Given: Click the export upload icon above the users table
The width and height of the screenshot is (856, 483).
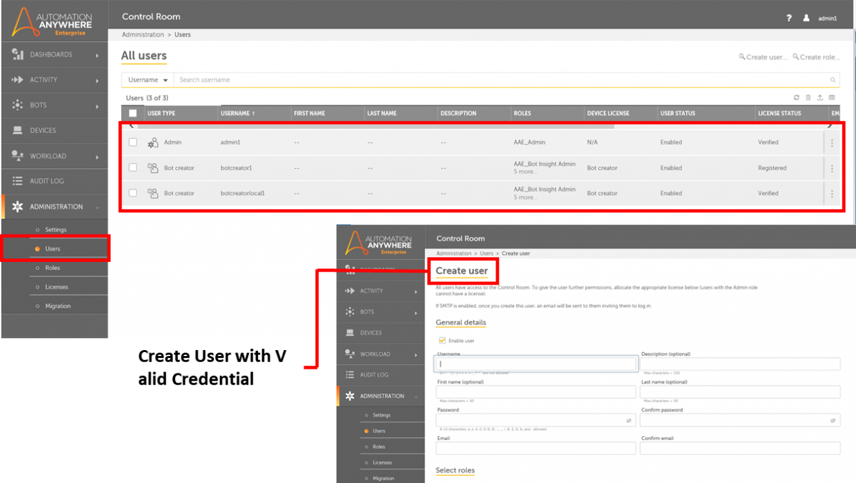Looking at the screenshot, I should coord(820,98).
